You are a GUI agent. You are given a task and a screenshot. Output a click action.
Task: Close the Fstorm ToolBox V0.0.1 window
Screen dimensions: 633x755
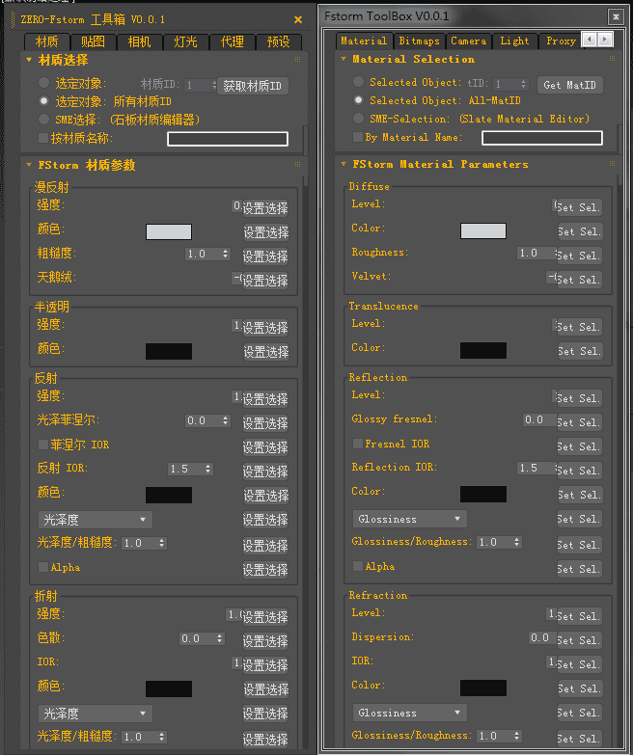coord(615,16)
